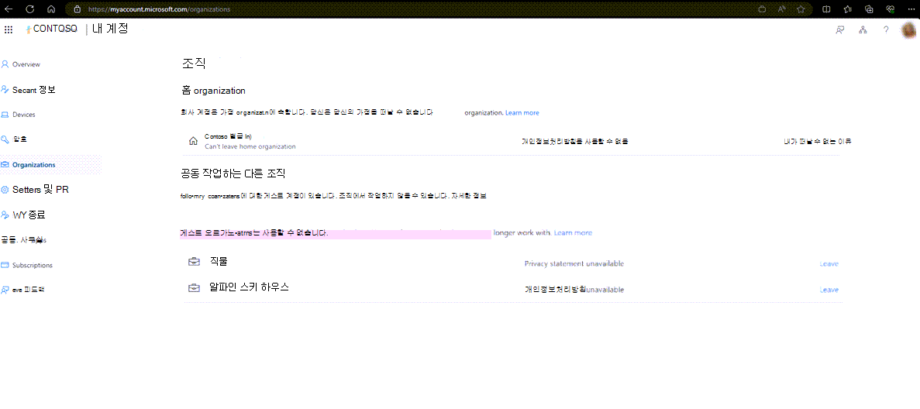920x409 pixels.
Task: Open the organization chart icon in header
Action: (863, 30)
